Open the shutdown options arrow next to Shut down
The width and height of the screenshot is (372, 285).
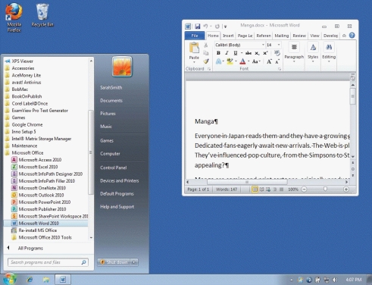coord(134,262)
